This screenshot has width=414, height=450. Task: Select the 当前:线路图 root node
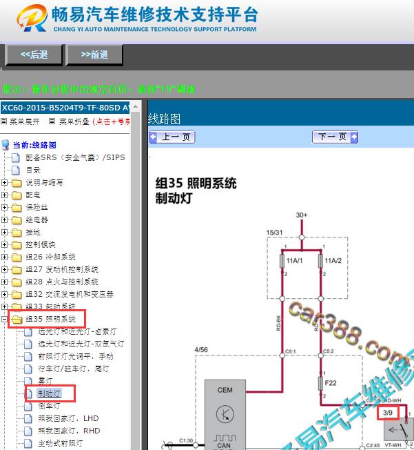coord(34,145)
